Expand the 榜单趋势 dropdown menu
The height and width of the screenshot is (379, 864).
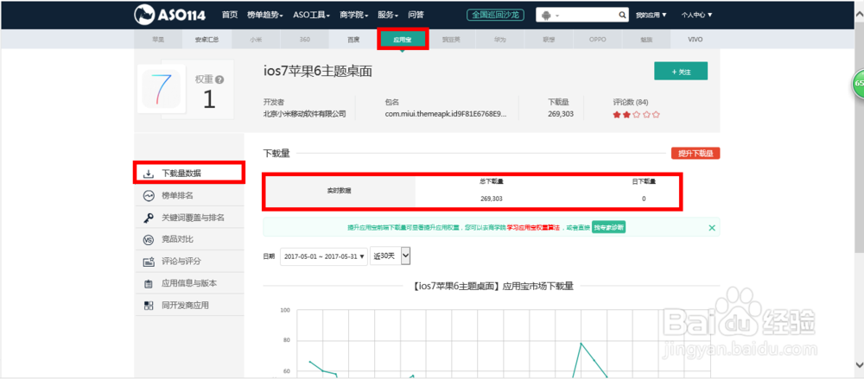[265, 15]
